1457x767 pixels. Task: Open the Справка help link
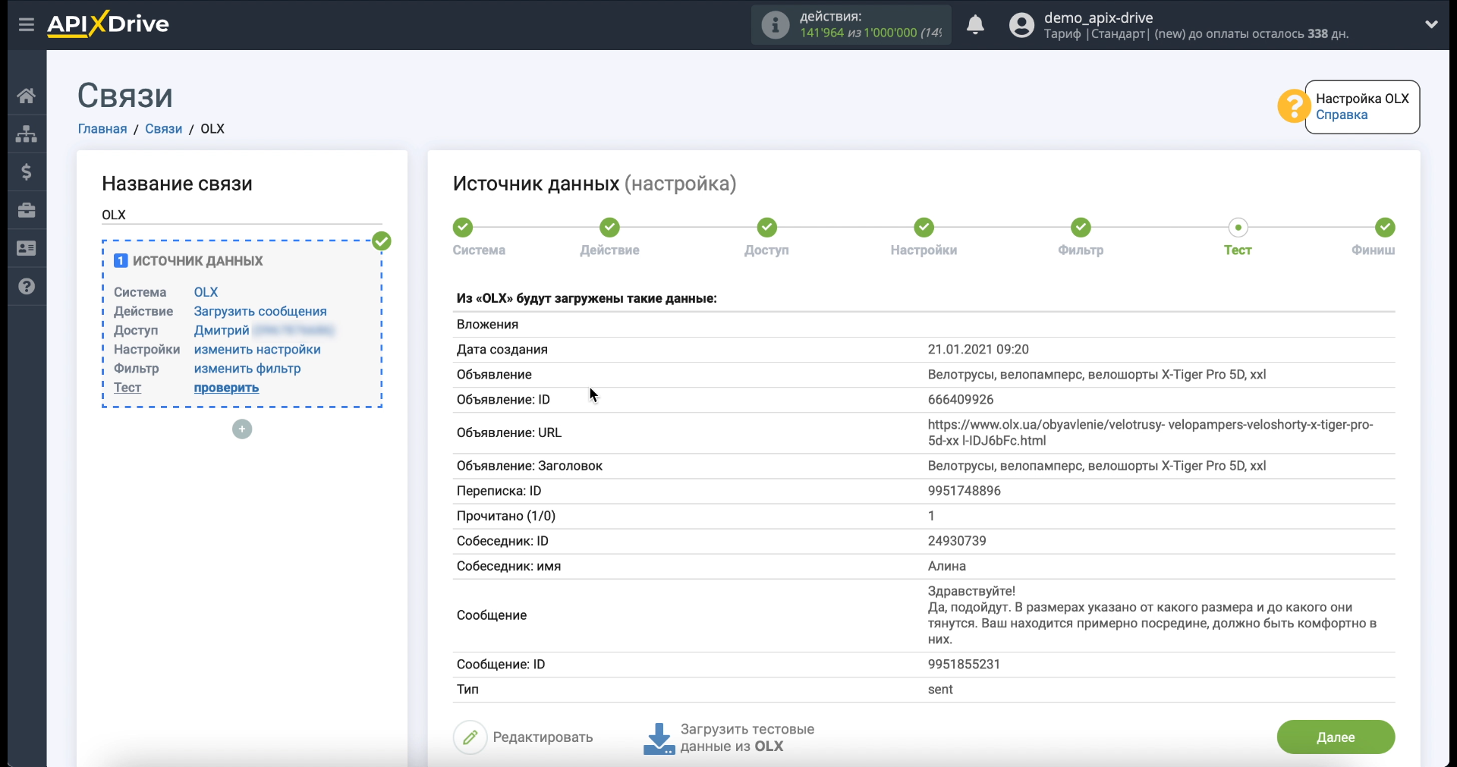pyautogui.click(x=1341, y=115)
